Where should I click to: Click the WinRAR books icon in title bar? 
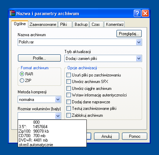tap(12, 13)
